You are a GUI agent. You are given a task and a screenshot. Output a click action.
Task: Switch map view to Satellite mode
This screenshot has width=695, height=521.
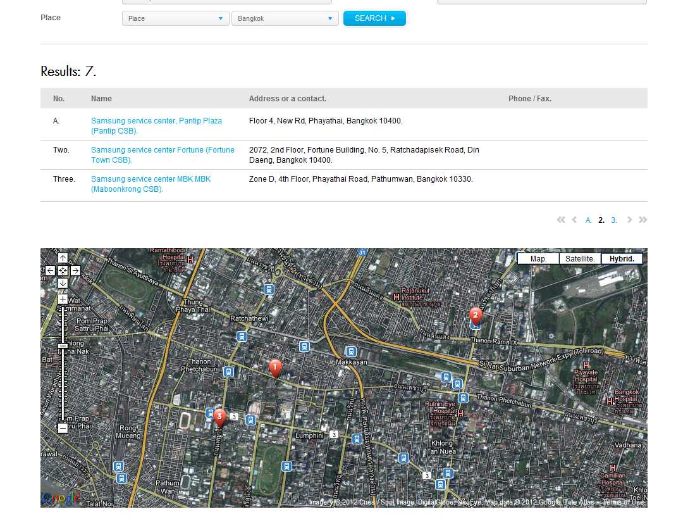[x=580, y=259]
